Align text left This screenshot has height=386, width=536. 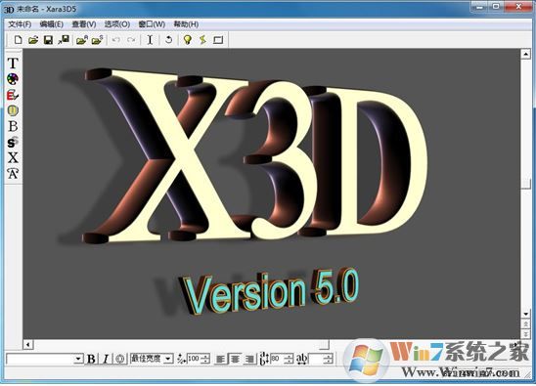220,359
